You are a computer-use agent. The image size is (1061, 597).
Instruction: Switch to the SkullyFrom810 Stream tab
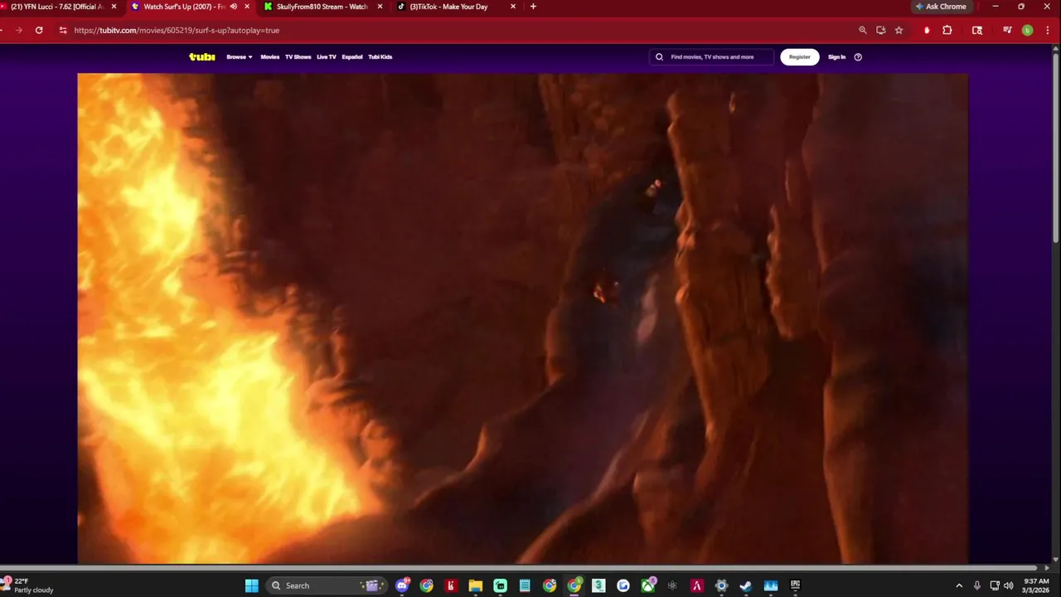pos(322,7)
